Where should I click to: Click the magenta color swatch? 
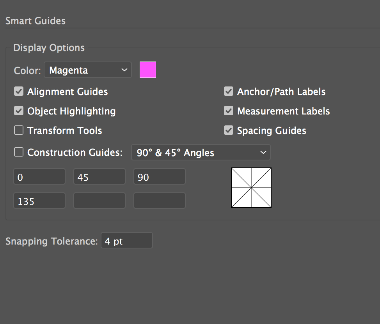[x=148, y=70]
